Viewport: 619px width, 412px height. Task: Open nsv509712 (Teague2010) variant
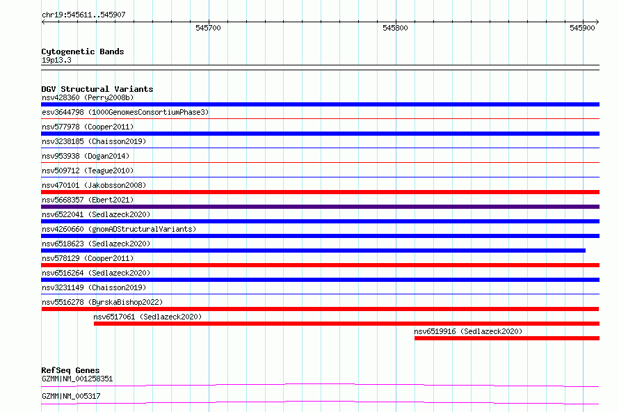88,171
